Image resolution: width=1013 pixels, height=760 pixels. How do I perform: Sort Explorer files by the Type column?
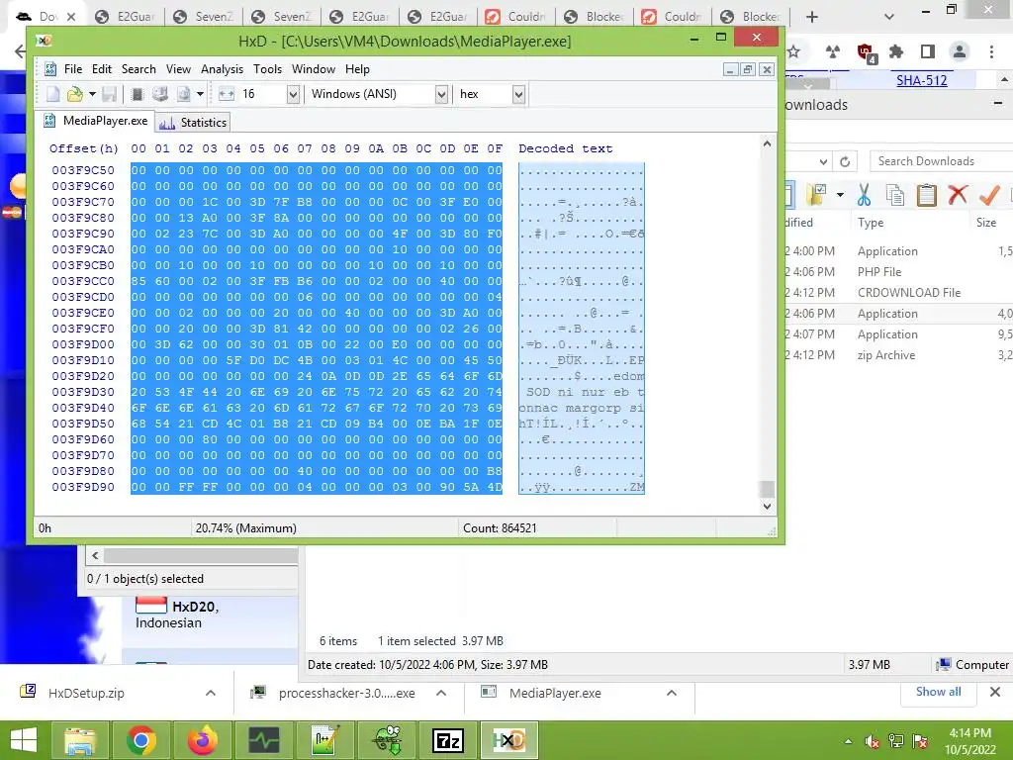[871, 223]
